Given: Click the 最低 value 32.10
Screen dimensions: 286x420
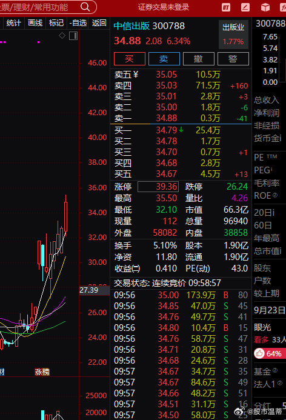Looking at the screenshot, I should 166,210.
